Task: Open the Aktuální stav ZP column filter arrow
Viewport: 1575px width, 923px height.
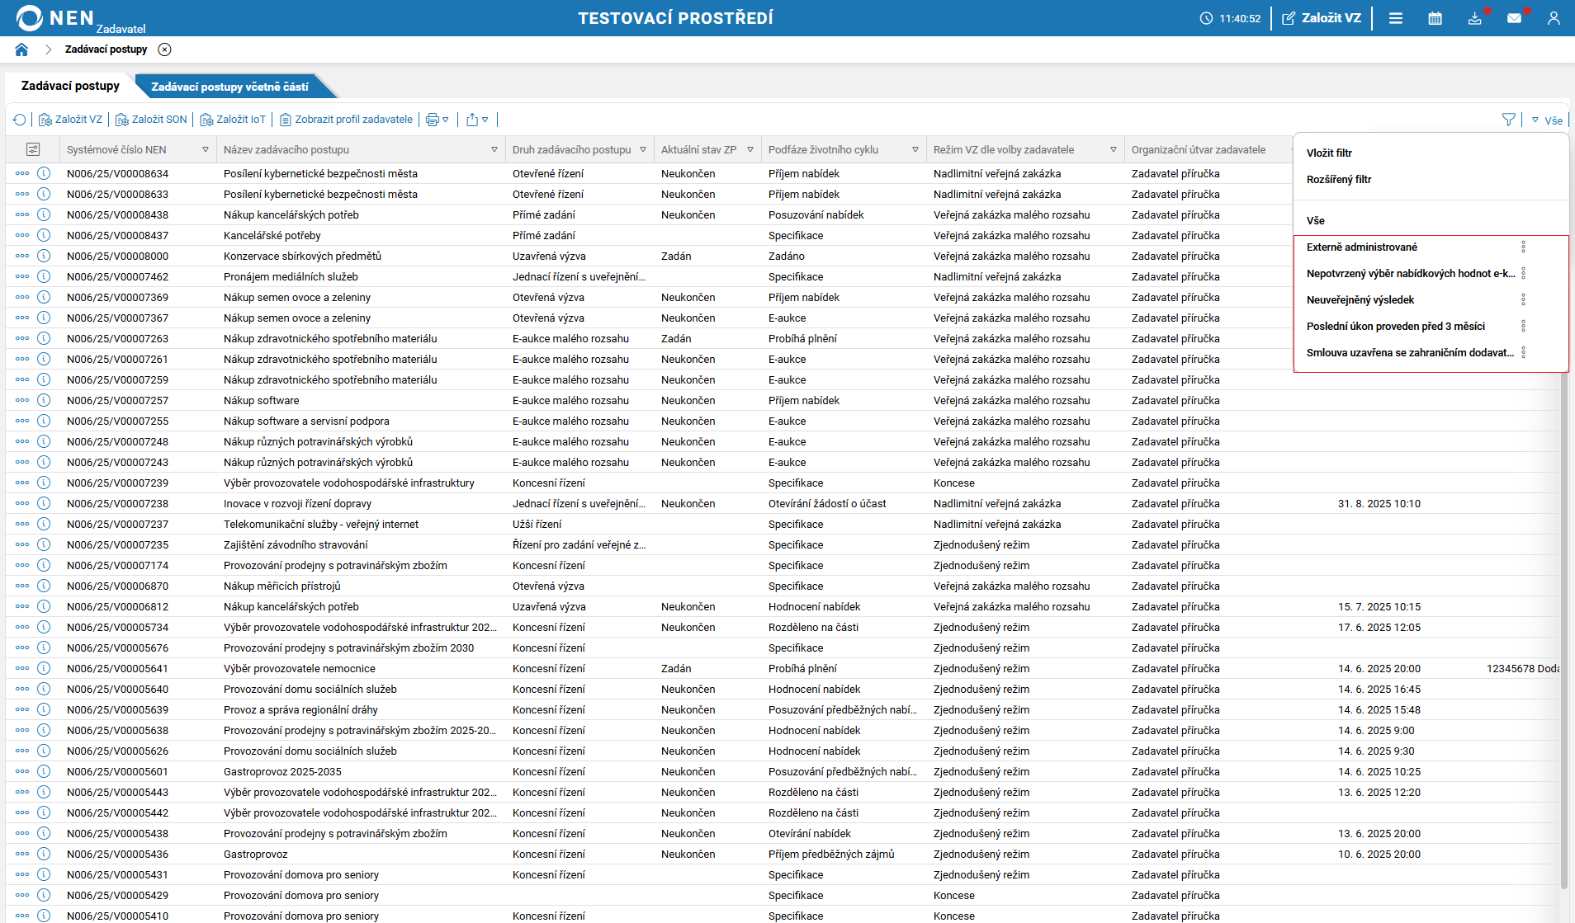Action: click(750, 149)
